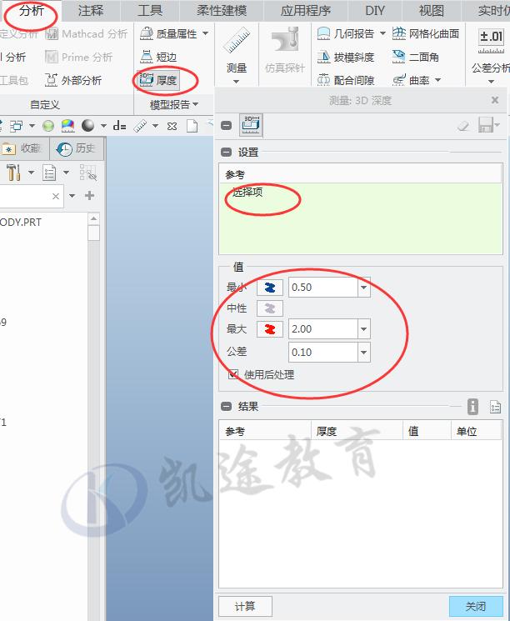Select the Mathcad 分析 option
This screenshot has height=621, width=510.
click(87, 34)
